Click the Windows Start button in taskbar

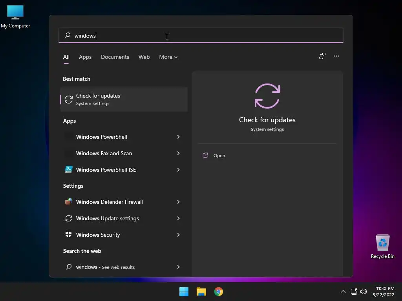(x=184, y=292)
